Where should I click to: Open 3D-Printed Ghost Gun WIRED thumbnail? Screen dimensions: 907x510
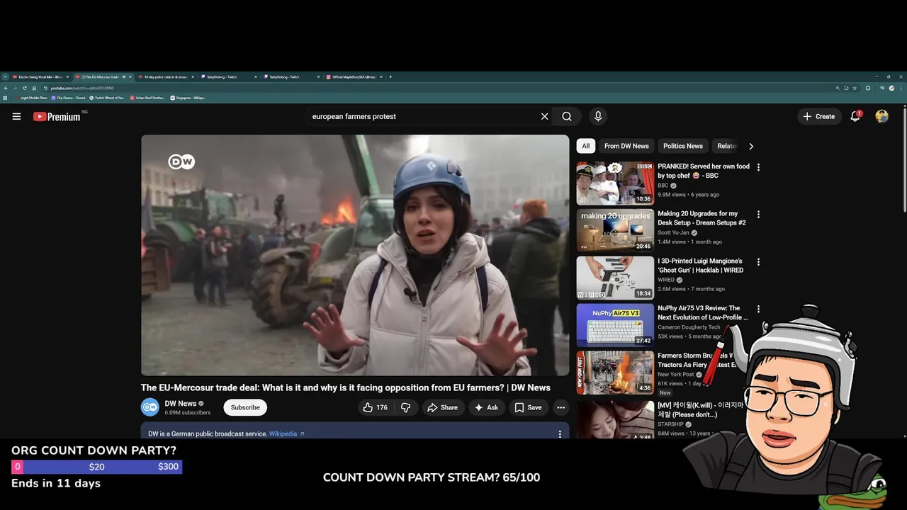(x=615, y=278)
